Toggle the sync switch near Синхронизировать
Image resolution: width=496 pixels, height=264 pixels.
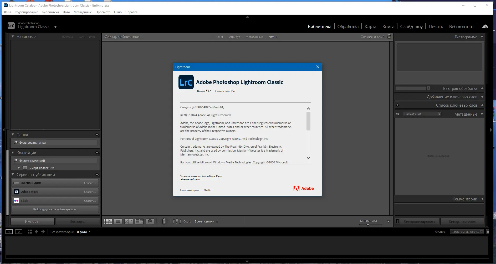click(397, 221)
